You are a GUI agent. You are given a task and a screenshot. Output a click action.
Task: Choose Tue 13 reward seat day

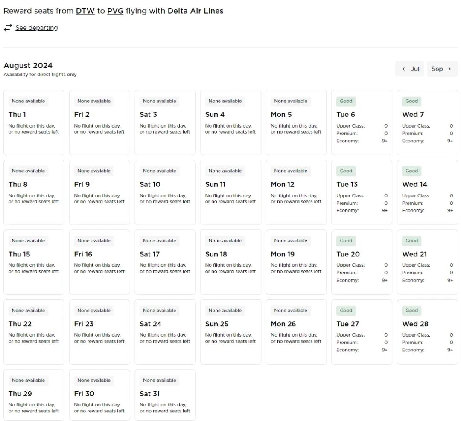pyautogui.click(x=362, y=192)
